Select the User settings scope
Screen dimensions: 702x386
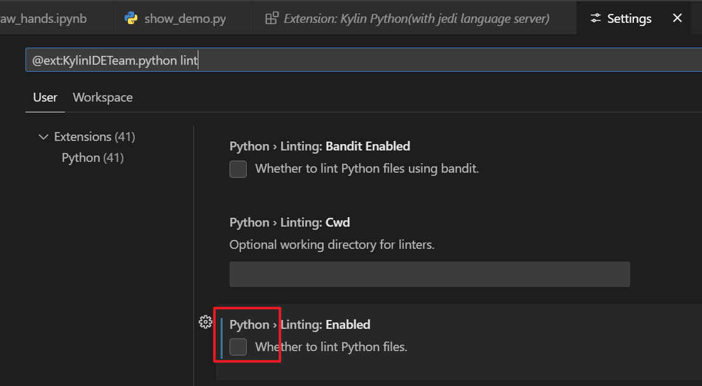click(x=45, y=97)
